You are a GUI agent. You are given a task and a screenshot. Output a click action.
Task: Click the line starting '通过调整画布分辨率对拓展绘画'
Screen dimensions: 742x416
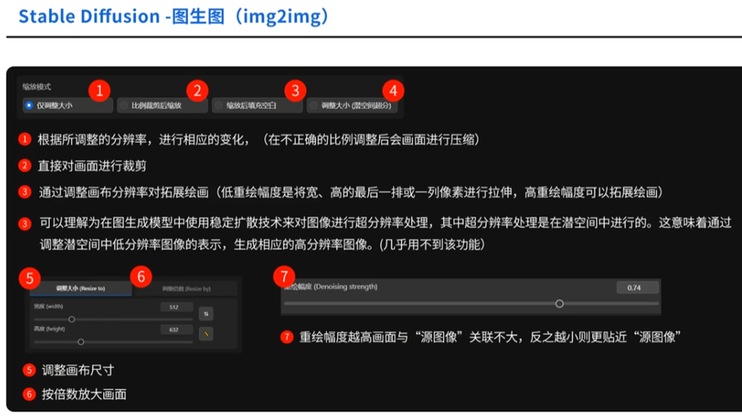click(351, 192)
